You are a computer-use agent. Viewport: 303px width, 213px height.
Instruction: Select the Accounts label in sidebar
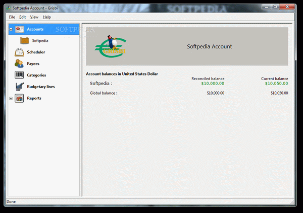tap(35, 29)
